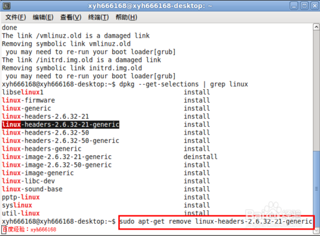This screenshot has height=236, width=320.
Task: Close the terminal window
Action: [x=315, y=6]
